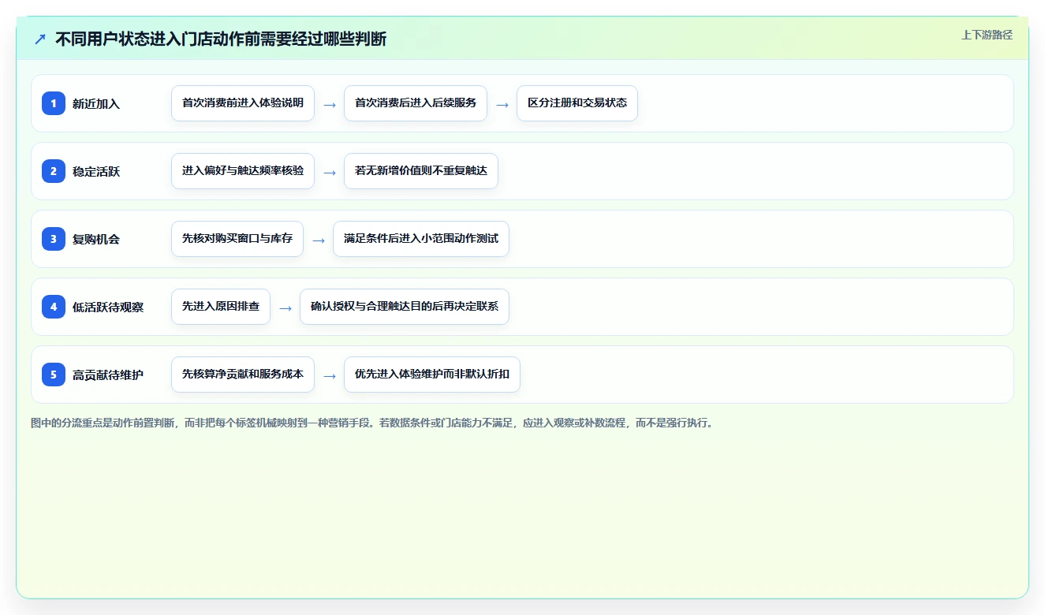Select the number 3 badge

click(54, 239)
